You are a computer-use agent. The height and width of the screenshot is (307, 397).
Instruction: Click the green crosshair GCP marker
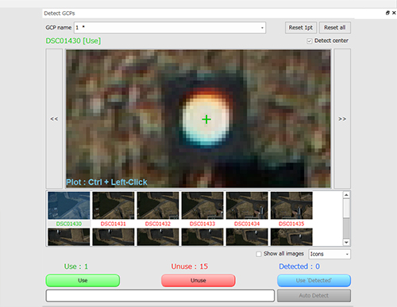206,120
